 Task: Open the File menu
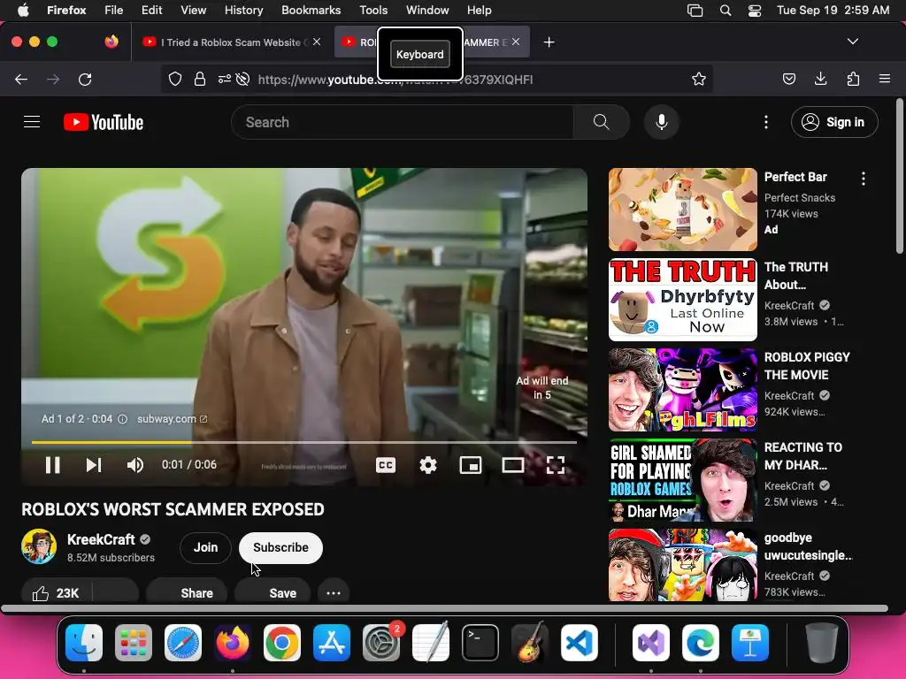point(114,10)
